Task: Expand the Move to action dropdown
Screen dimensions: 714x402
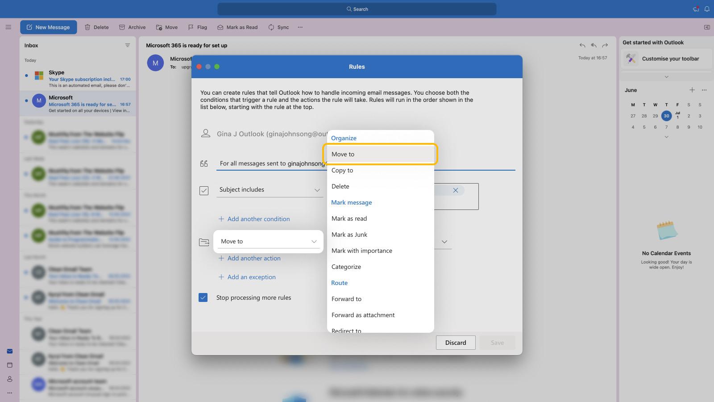Action: 313,241
